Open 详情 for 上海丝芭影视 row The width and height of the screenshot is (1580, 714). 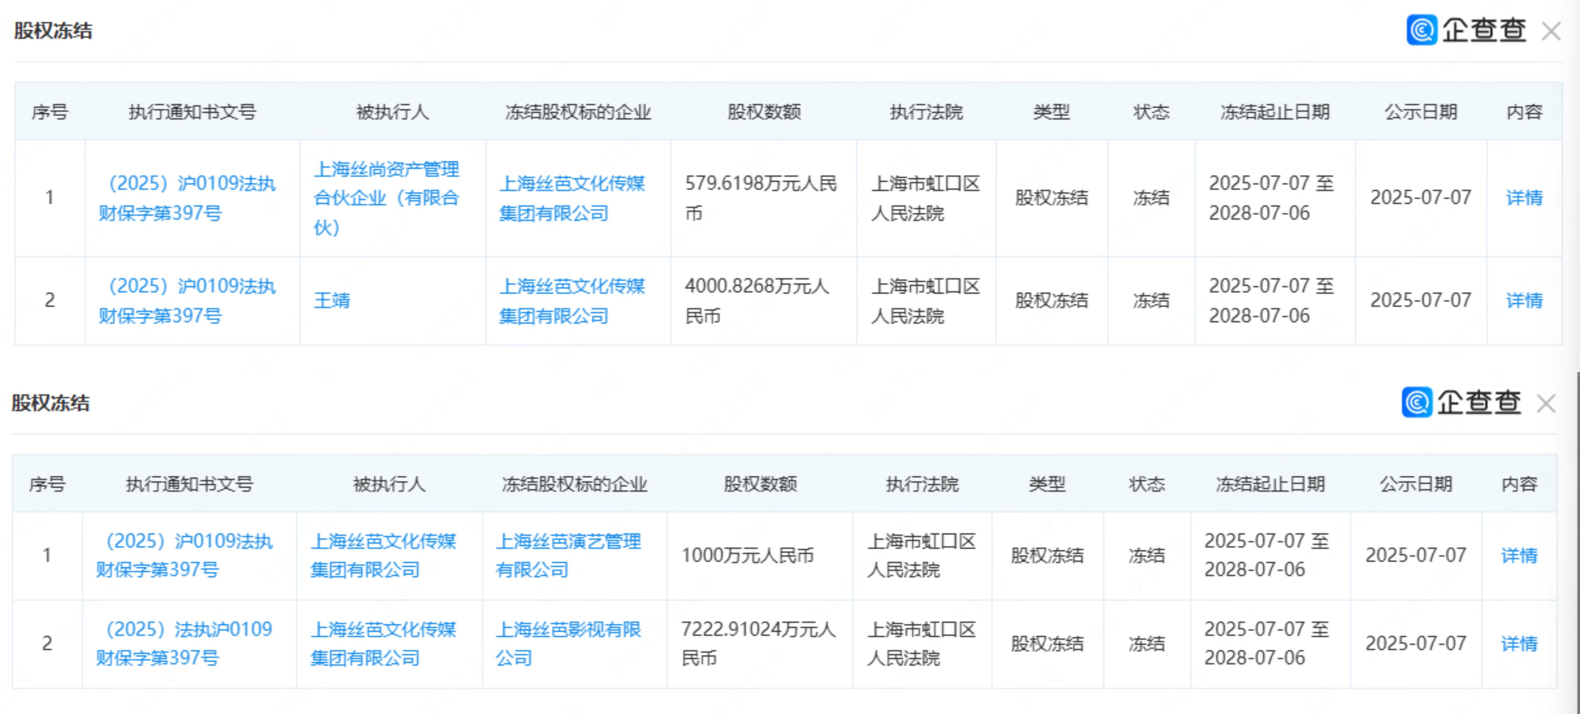[1519, 643]
